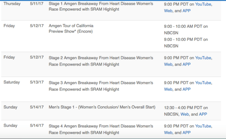Screen dimensions: 226x139
Task: Click the Saturday day cell
Action: [x=12, y=82]
